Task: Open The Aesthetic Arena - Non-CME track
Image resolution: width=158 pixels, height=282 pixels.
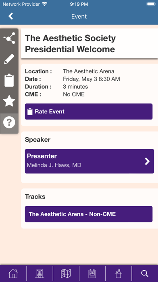Action: [89, 214]
